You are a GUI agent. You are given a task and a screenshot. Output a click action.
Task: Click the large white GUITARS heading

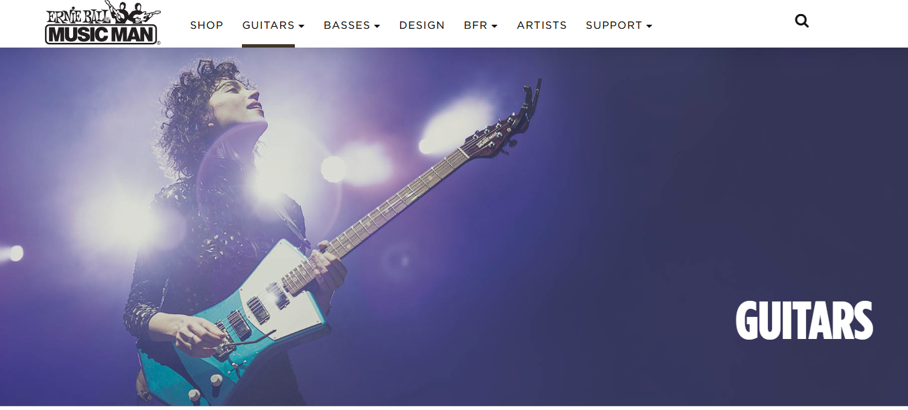804,320
